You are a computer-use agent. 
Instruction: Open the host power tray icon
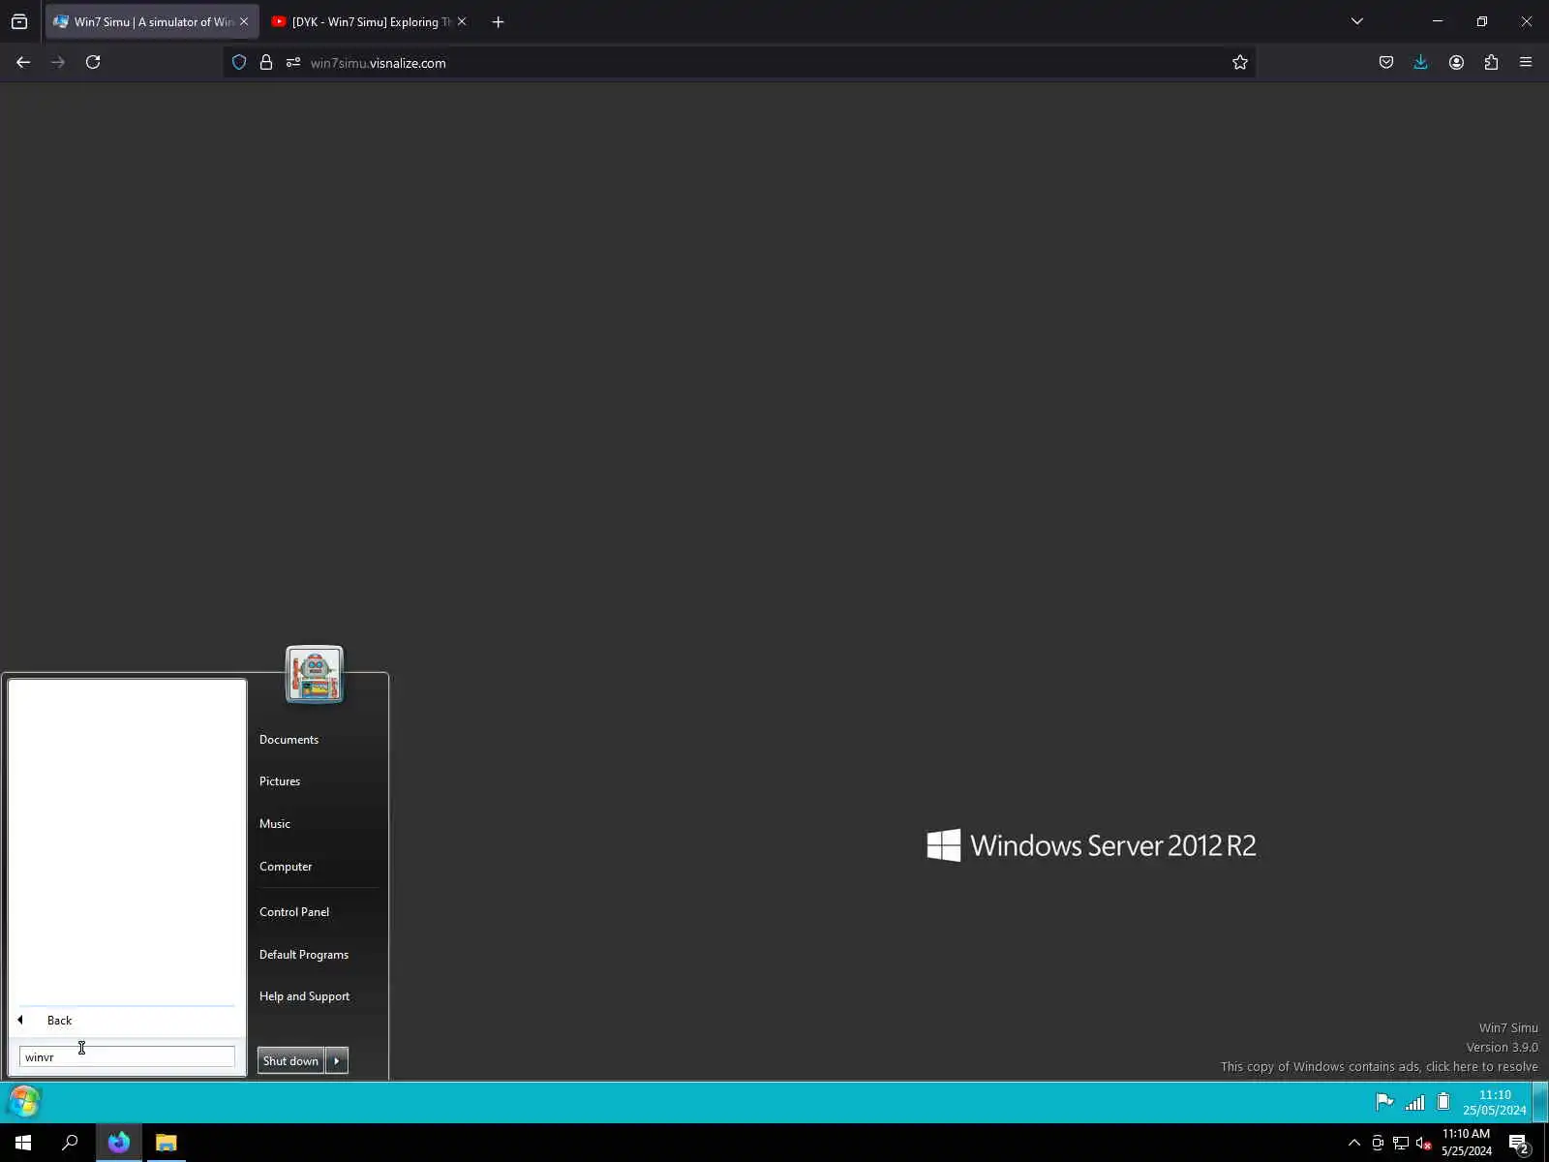[1378, 1144]
